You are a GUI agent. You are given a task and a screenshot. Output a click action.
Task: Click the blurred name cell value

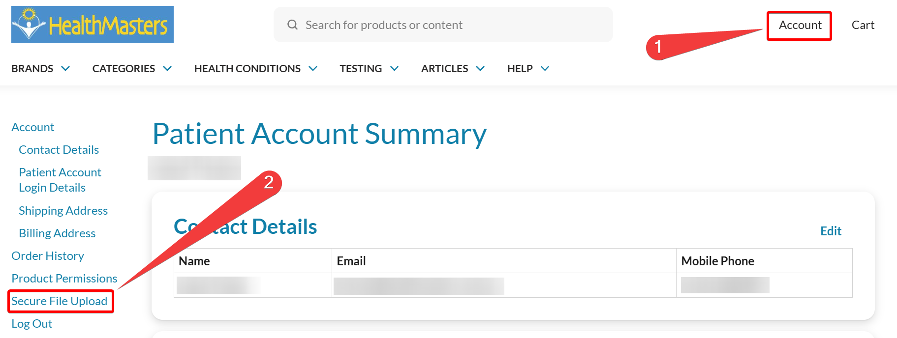coord(218,285)
